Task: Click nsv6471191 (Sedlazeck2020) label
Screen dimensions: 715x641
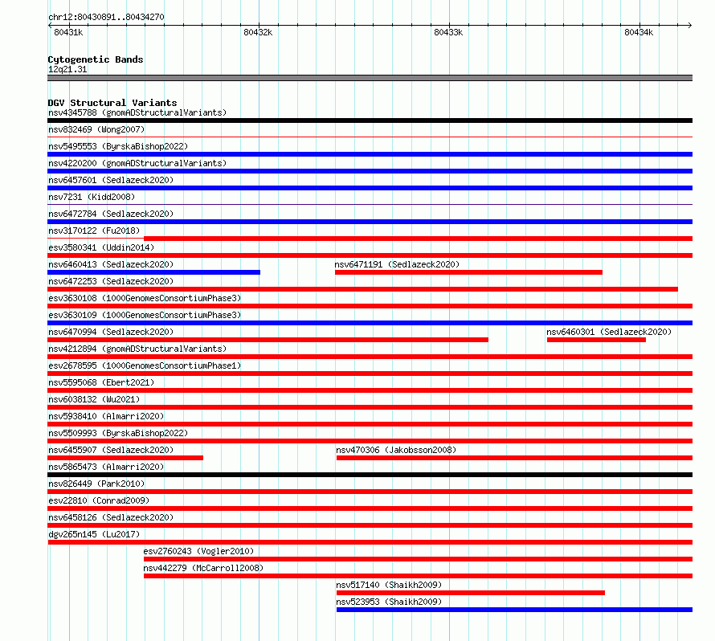Action: click(397, 264)
